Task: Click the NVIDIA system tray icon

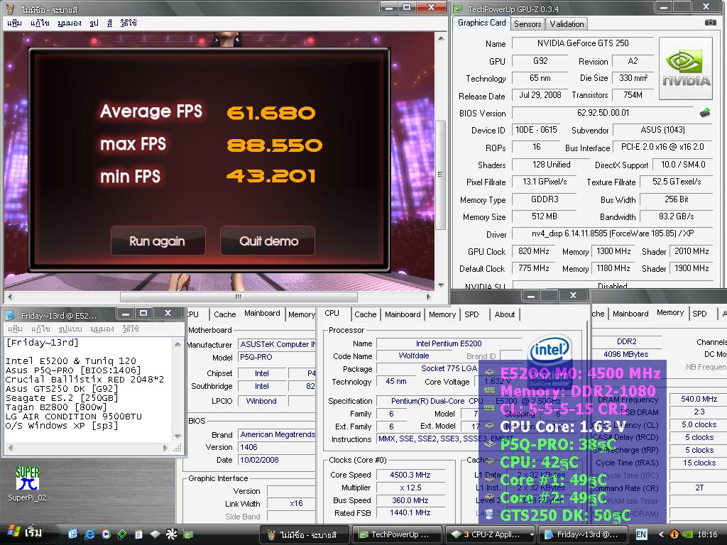Action: (687, 534)
